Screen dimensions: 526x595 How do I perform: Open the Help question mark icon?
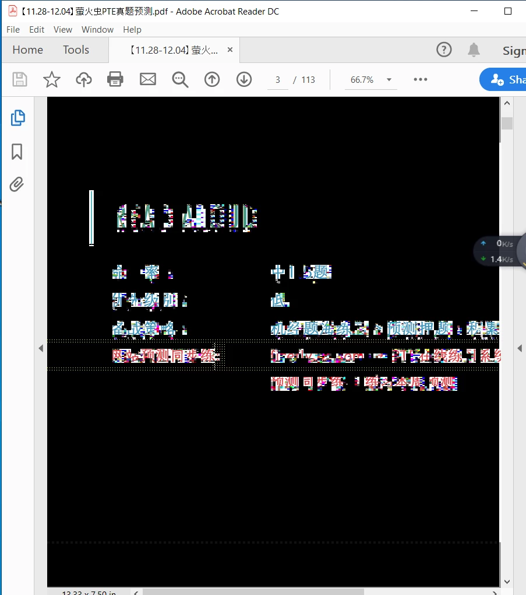444,50
